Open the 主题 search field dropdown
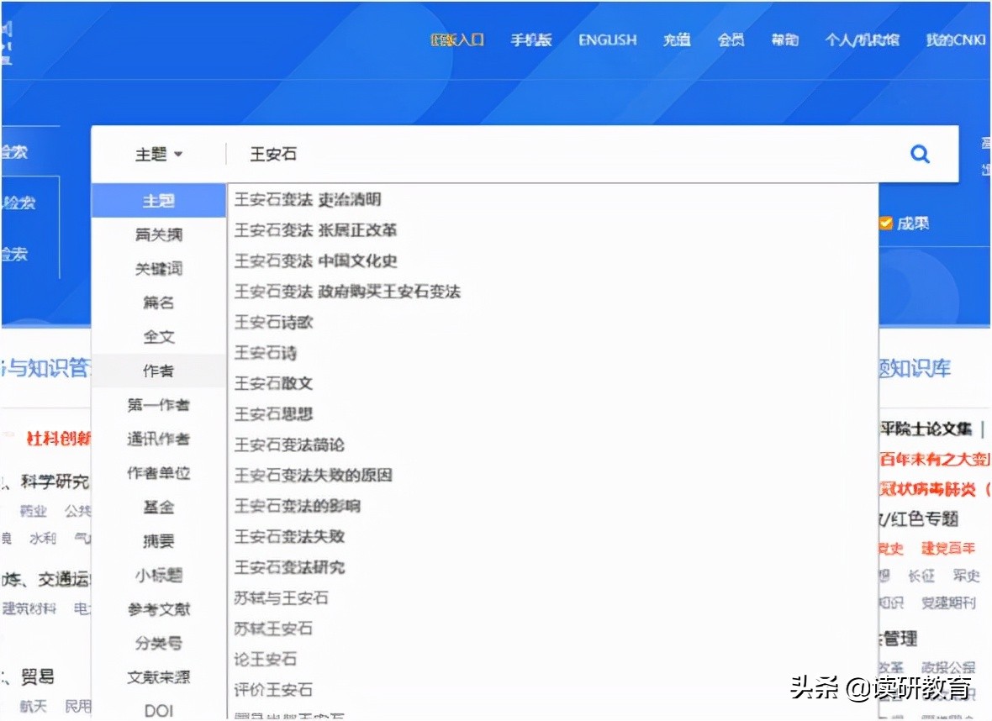The height and width of the screenshot is (721, 992). pos(158,154)
